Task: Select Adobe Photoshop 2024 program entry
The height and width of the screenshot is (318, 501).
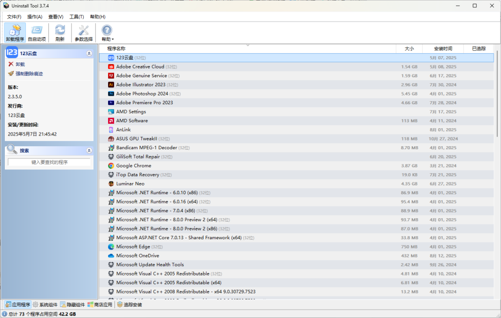Action: coord(142,94)
